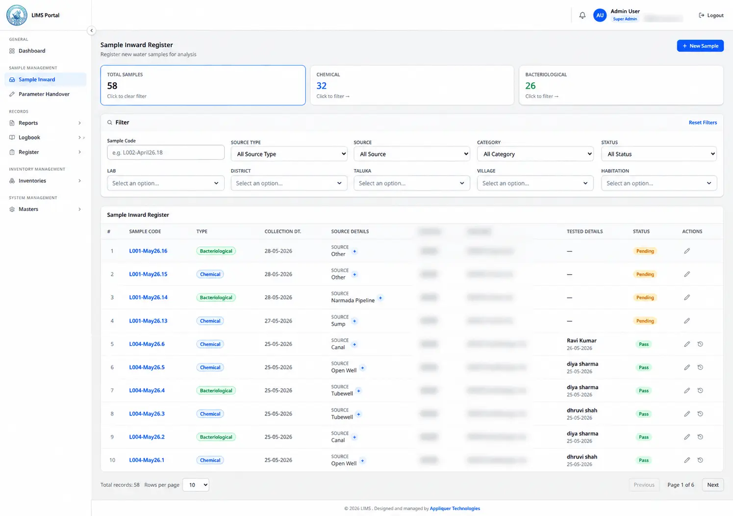733x516 pixels.
Task: View history of sample L004-May26.6
Action: [x=700, y=344]
